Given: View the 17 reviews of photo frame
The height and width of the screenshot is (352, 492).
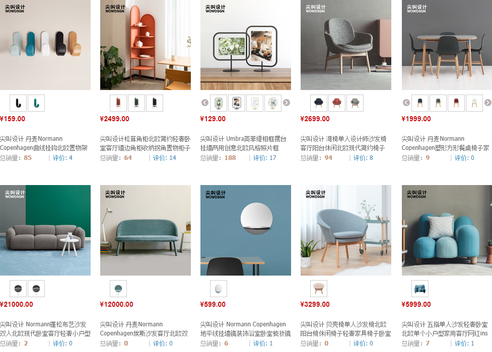Looking at the screenshot, I should pos(264,158).
